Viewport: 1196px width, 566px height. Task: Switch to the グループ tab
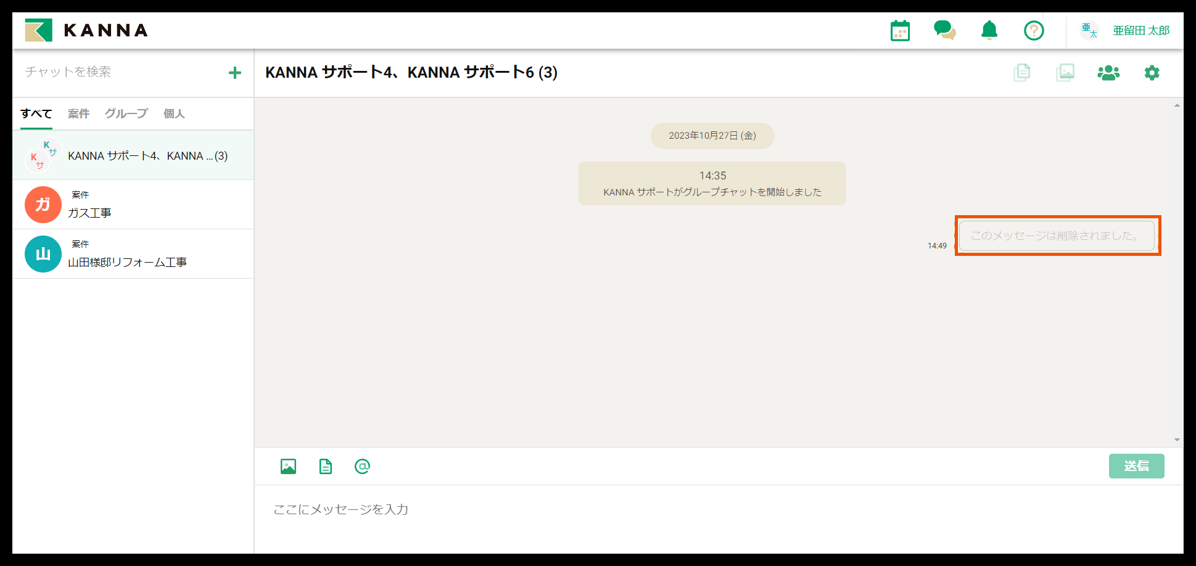click(126, 113)
